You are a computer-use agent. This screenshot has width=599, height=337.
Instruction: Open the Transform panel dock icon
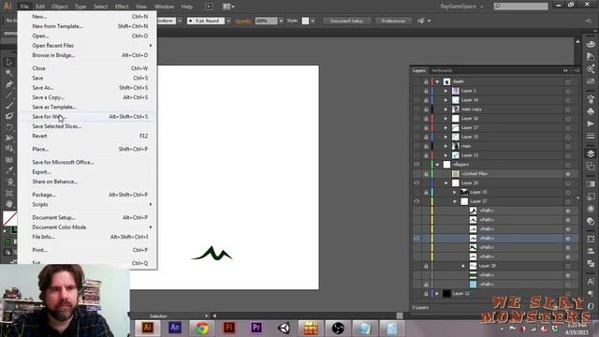point(591,239)
